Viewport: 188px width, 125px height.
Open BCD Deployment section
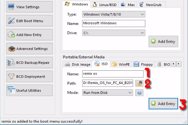coord(29,76)
